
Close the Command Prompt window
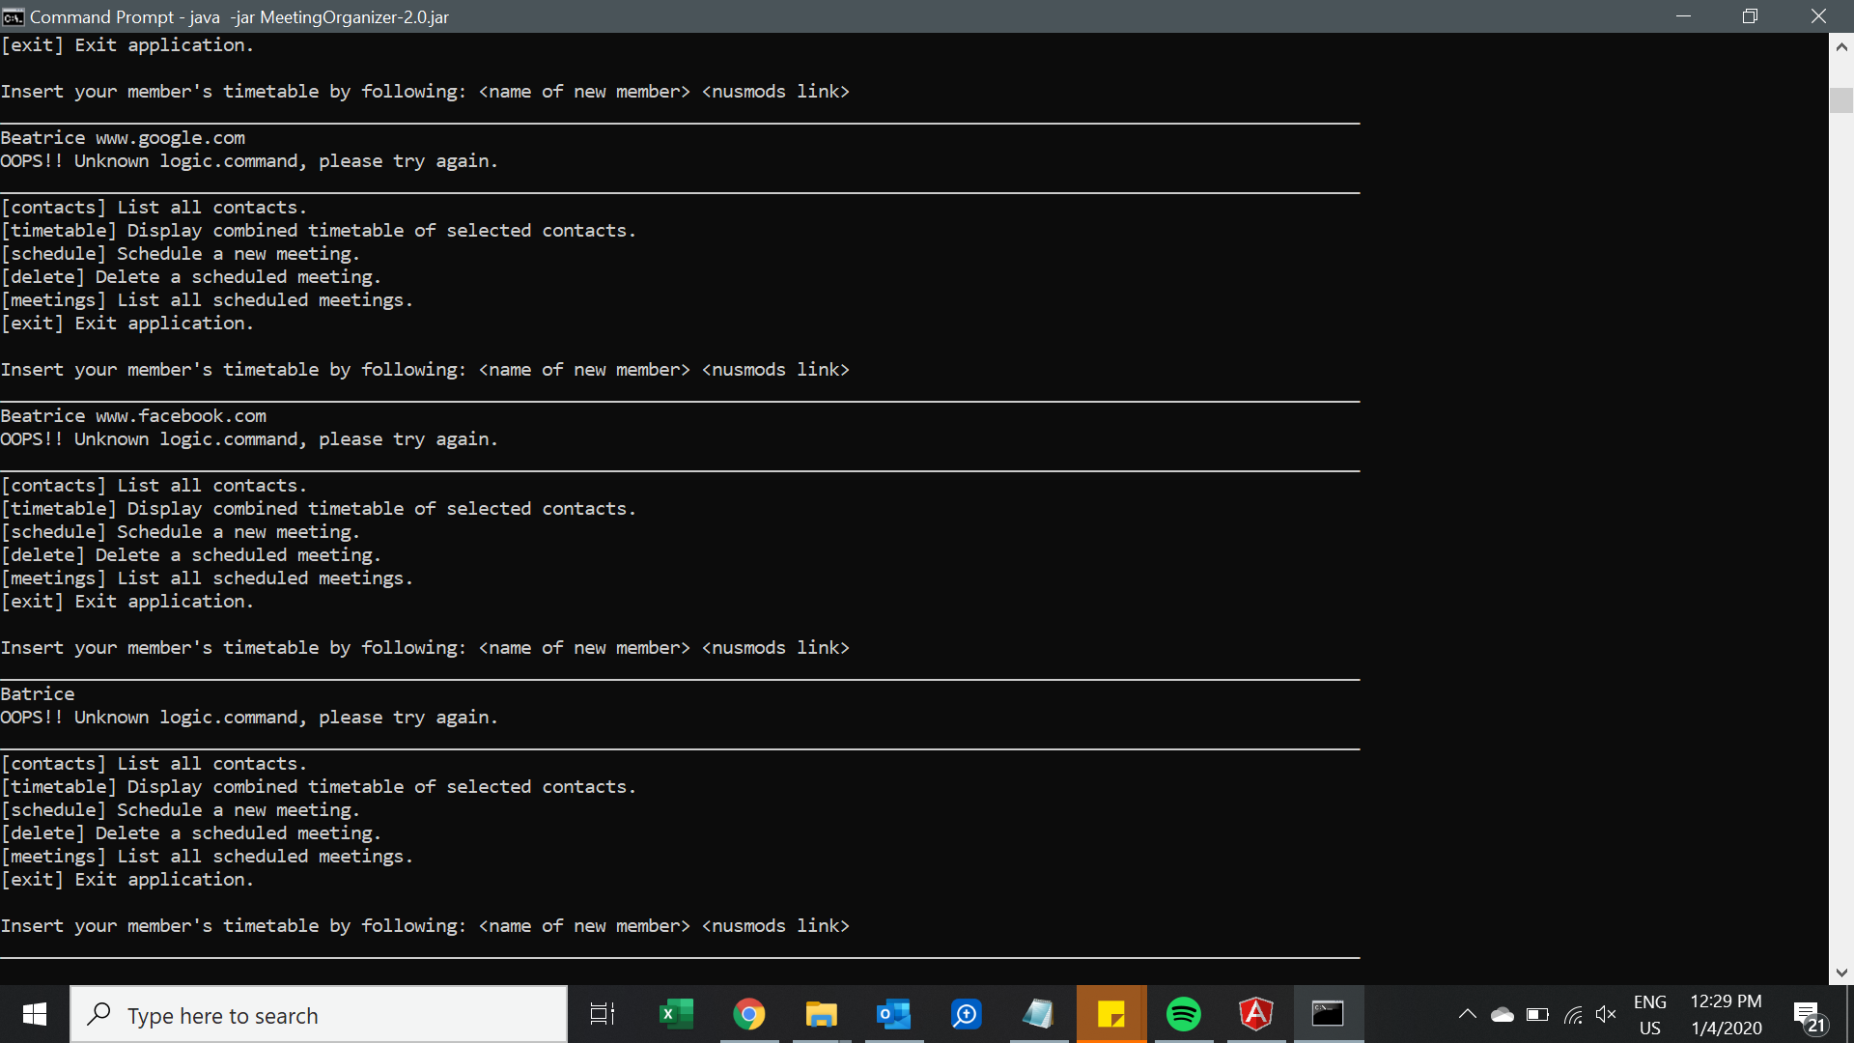(1818, 16)
